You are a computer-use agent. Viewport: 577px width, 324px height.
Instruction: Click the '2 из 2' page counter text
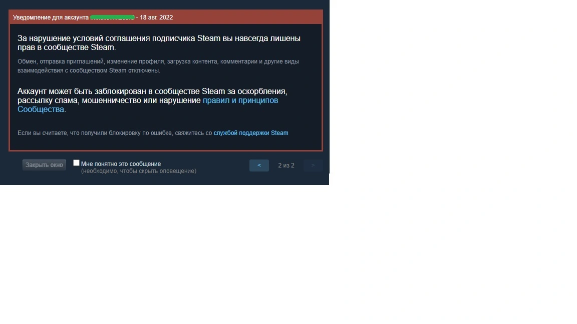286,165
